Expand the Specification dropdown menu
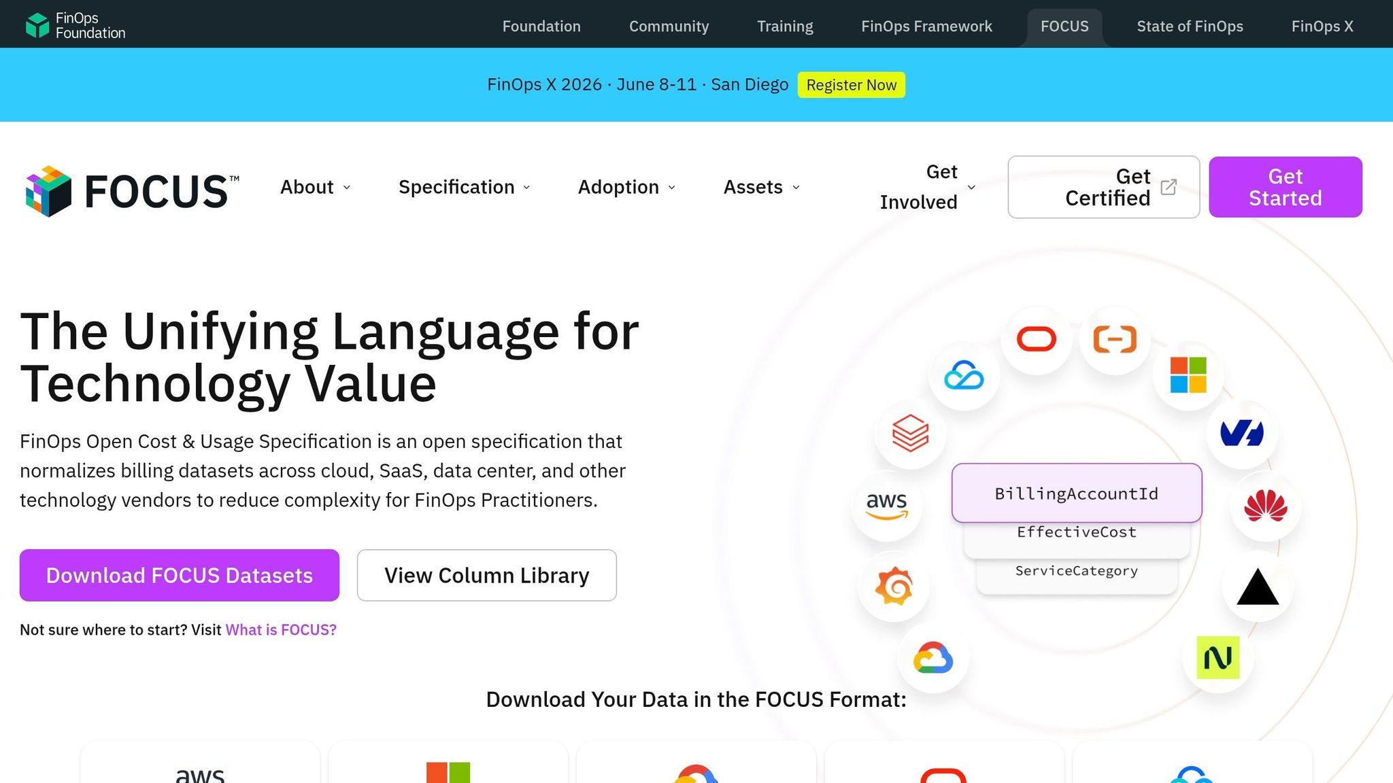 [465, 187]
